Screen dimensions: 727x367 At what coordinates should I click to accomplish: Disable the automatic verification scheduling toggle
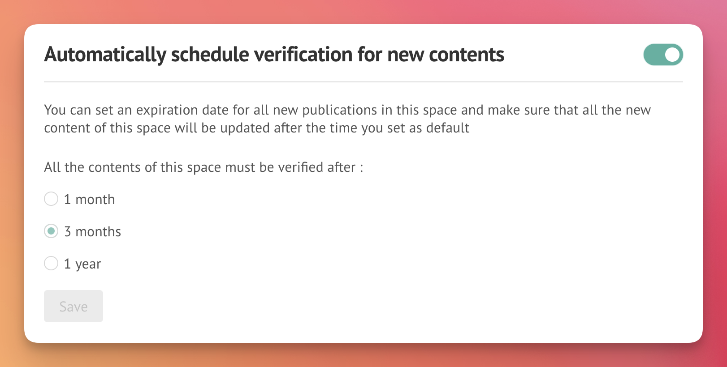pos(663,55)
